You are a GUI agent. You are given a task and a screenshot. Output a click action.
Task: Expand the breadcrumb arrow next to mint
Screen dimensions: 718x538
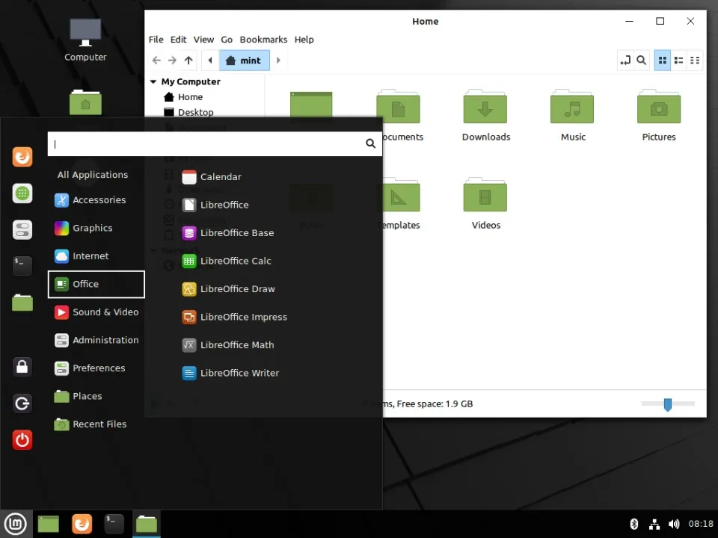(x=278, y=60)
